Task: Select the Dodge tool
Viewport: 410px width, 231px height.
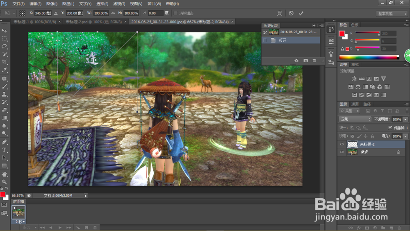Action: [4, 133]
